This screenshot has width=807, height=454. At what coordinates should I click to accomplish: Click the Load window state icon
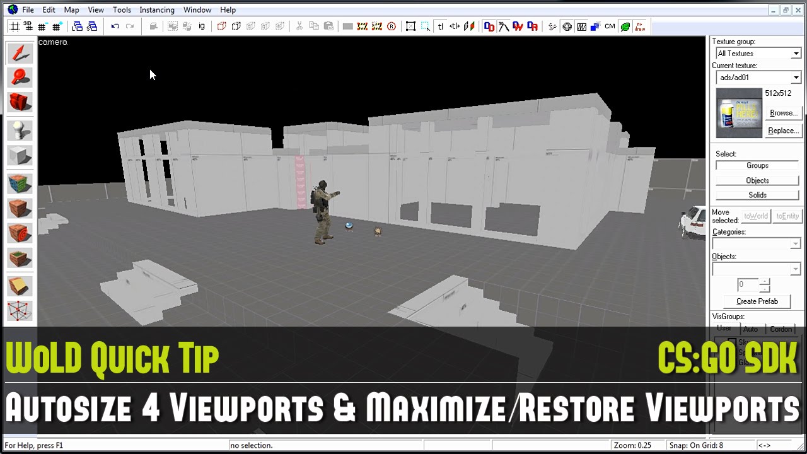[78, 26]
